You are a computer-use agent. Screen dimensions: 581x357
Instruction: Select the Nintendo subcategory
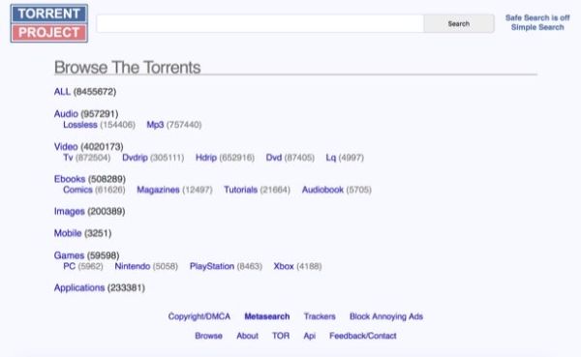133,266
